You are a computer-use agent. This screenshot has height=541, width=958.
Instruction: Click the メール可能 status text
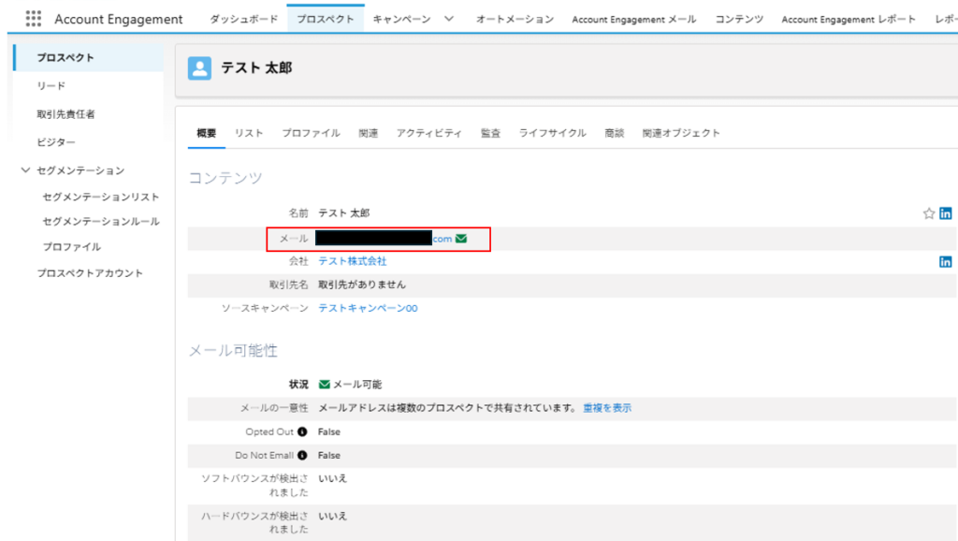(x=357, y=385)
